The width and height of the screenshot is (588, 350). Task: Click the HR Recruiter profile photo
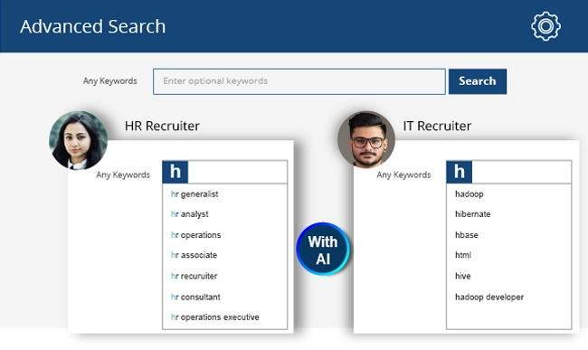click(78, 140)
